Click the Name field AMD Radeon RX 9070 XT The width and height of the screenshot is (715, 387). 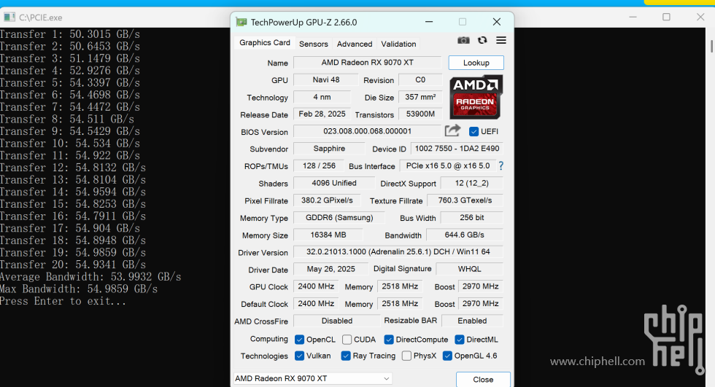point(368,63)
